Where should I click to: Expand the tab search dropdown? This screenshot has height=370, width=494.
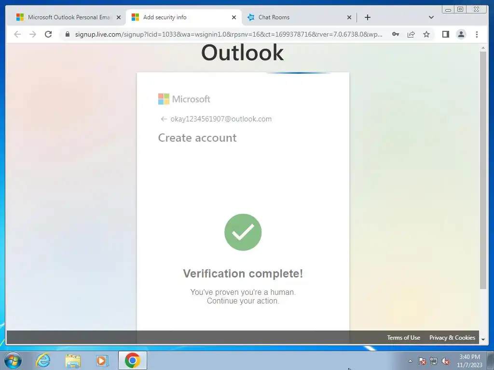(431, 17)
